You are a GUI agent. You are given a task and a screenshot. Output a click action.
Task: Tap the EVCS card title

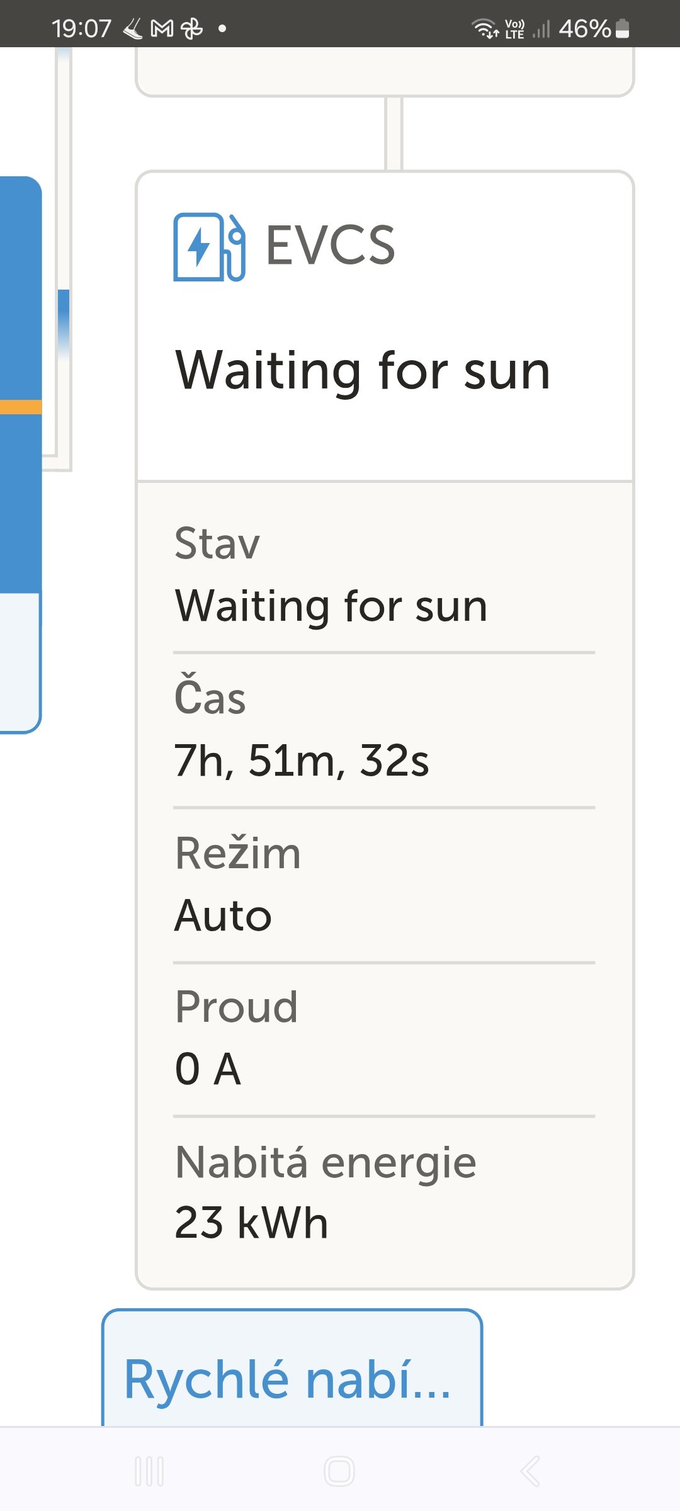click(x=331, y=246)
